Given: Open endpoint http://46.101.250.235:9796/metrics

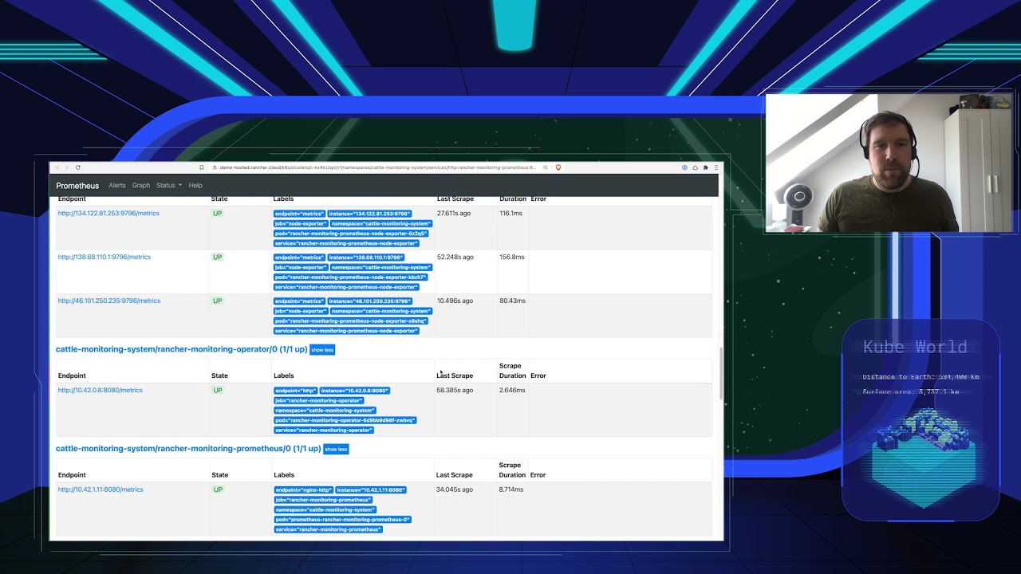Looking at the screenshot, I should click(108, 301).
